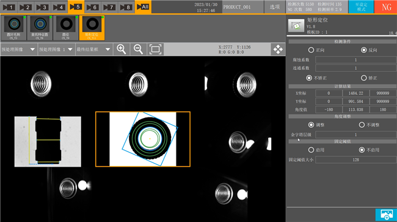Screen dimensions: 397x222
Task: Switch to camera 1 view
Action: pyautogui.click(x=9, y=7)
